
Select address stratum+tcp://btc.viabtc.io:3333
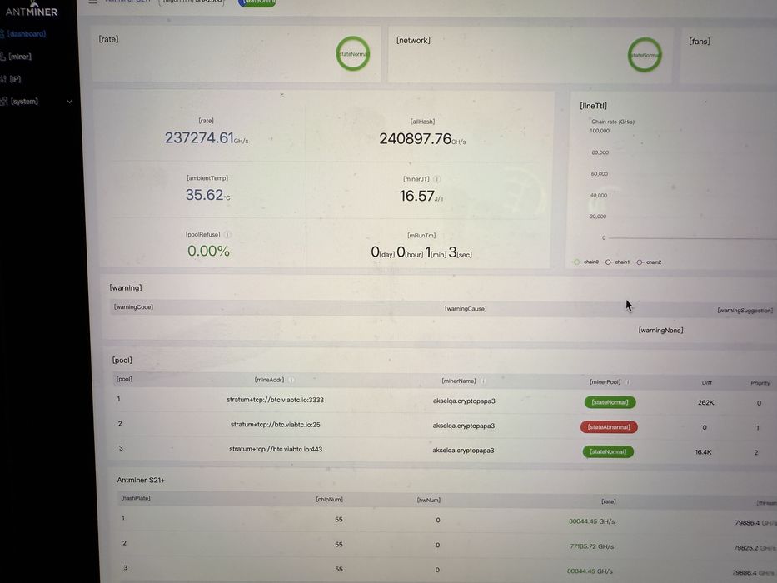275,400
